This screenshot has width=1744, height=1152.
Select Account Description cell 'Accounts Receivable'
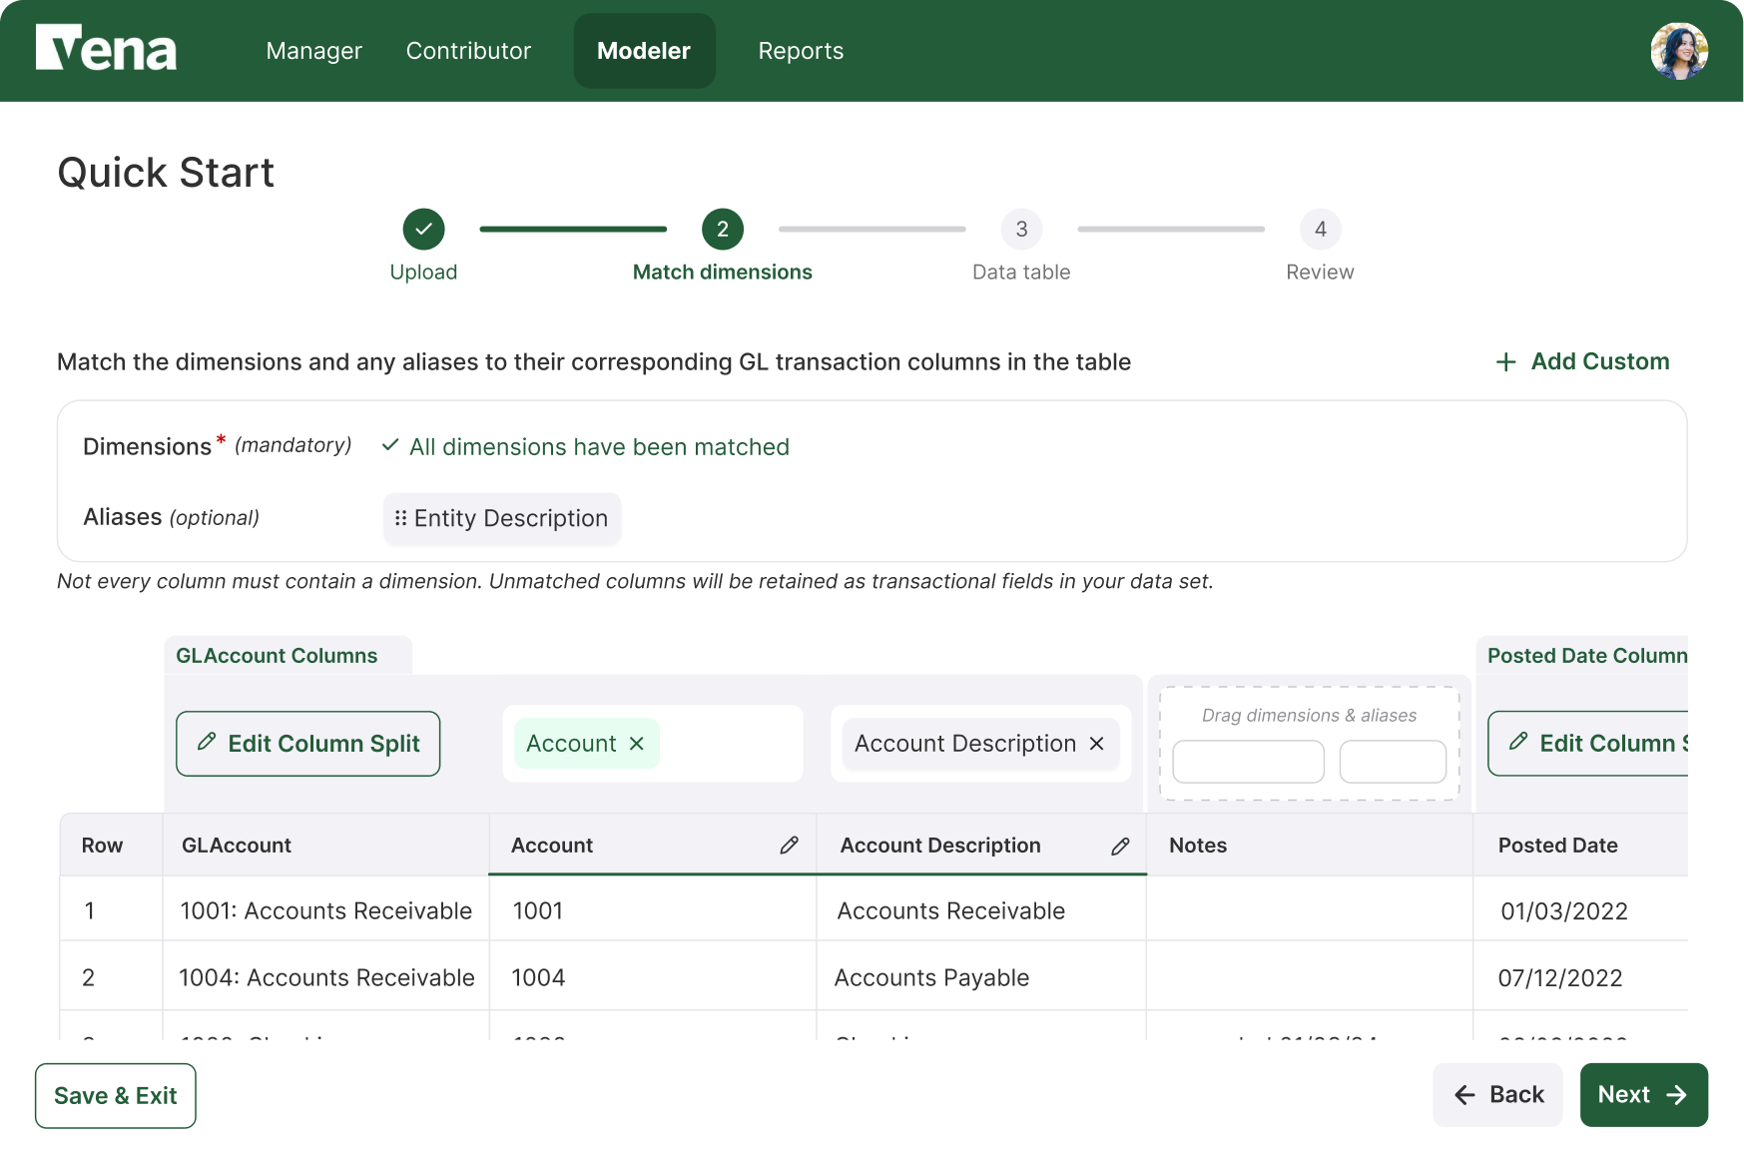tap(980, 910)
